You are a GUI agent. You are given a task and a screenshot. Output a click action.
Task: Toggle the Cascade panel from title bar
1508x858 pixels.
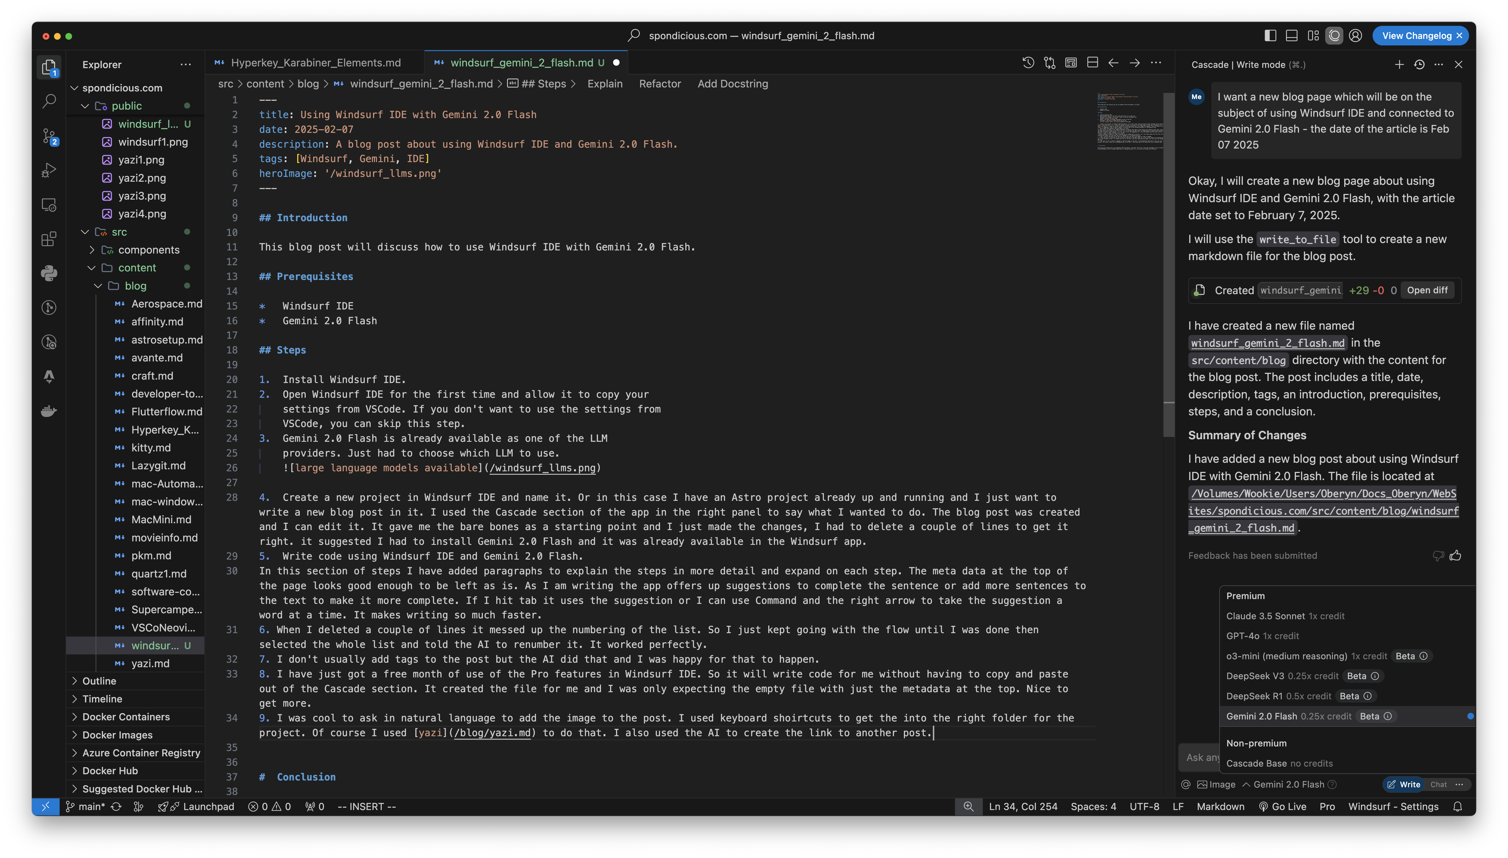pyautogui.click(x=1334, y=35)
